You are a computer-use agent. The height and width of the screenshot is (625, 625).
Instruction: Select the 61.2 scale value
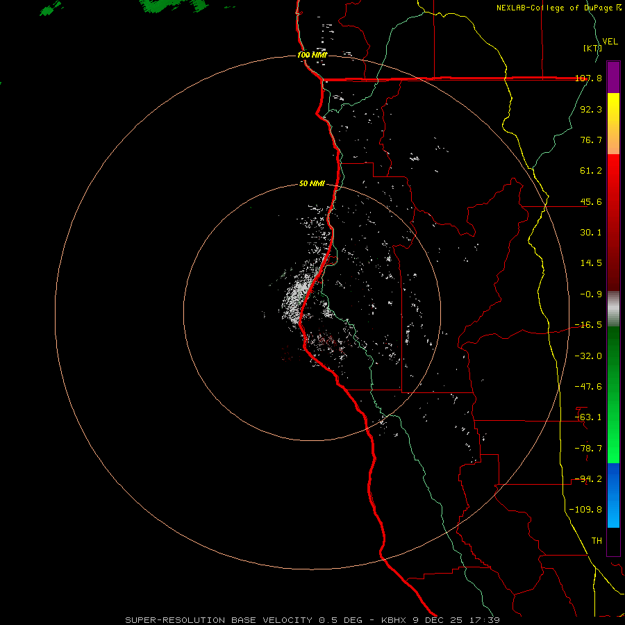(x=591, y=171)
